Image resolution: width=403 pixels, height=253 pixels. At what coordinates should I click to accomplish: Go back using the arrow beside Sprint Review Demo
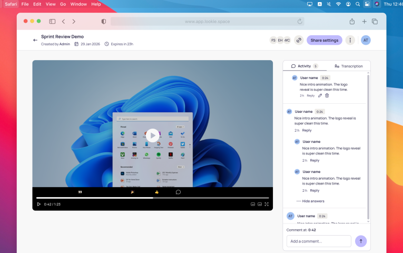35,40
